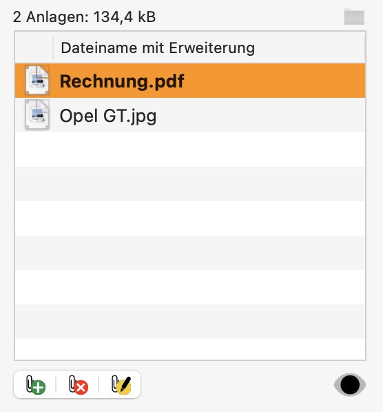
Task: Click blank space right of Opel GT.jpg in its row
Action: pyautogui.click(x=261, y=115)
